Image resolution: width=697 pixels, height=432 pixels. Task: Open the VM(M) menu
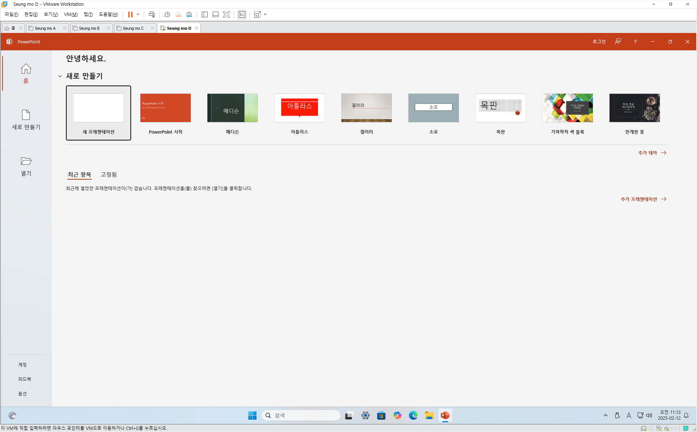tap(71, 14)
